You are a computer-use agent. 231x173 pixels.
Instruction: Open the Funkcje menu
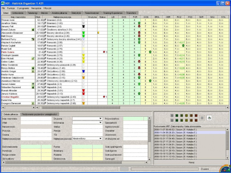click(11, 8)
